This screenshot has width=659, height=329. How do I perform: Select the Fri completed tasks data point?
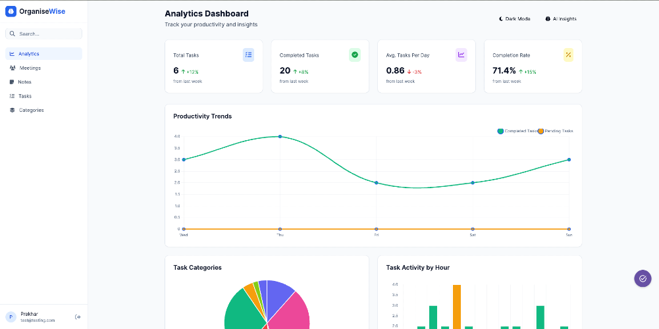coord(376,183)
